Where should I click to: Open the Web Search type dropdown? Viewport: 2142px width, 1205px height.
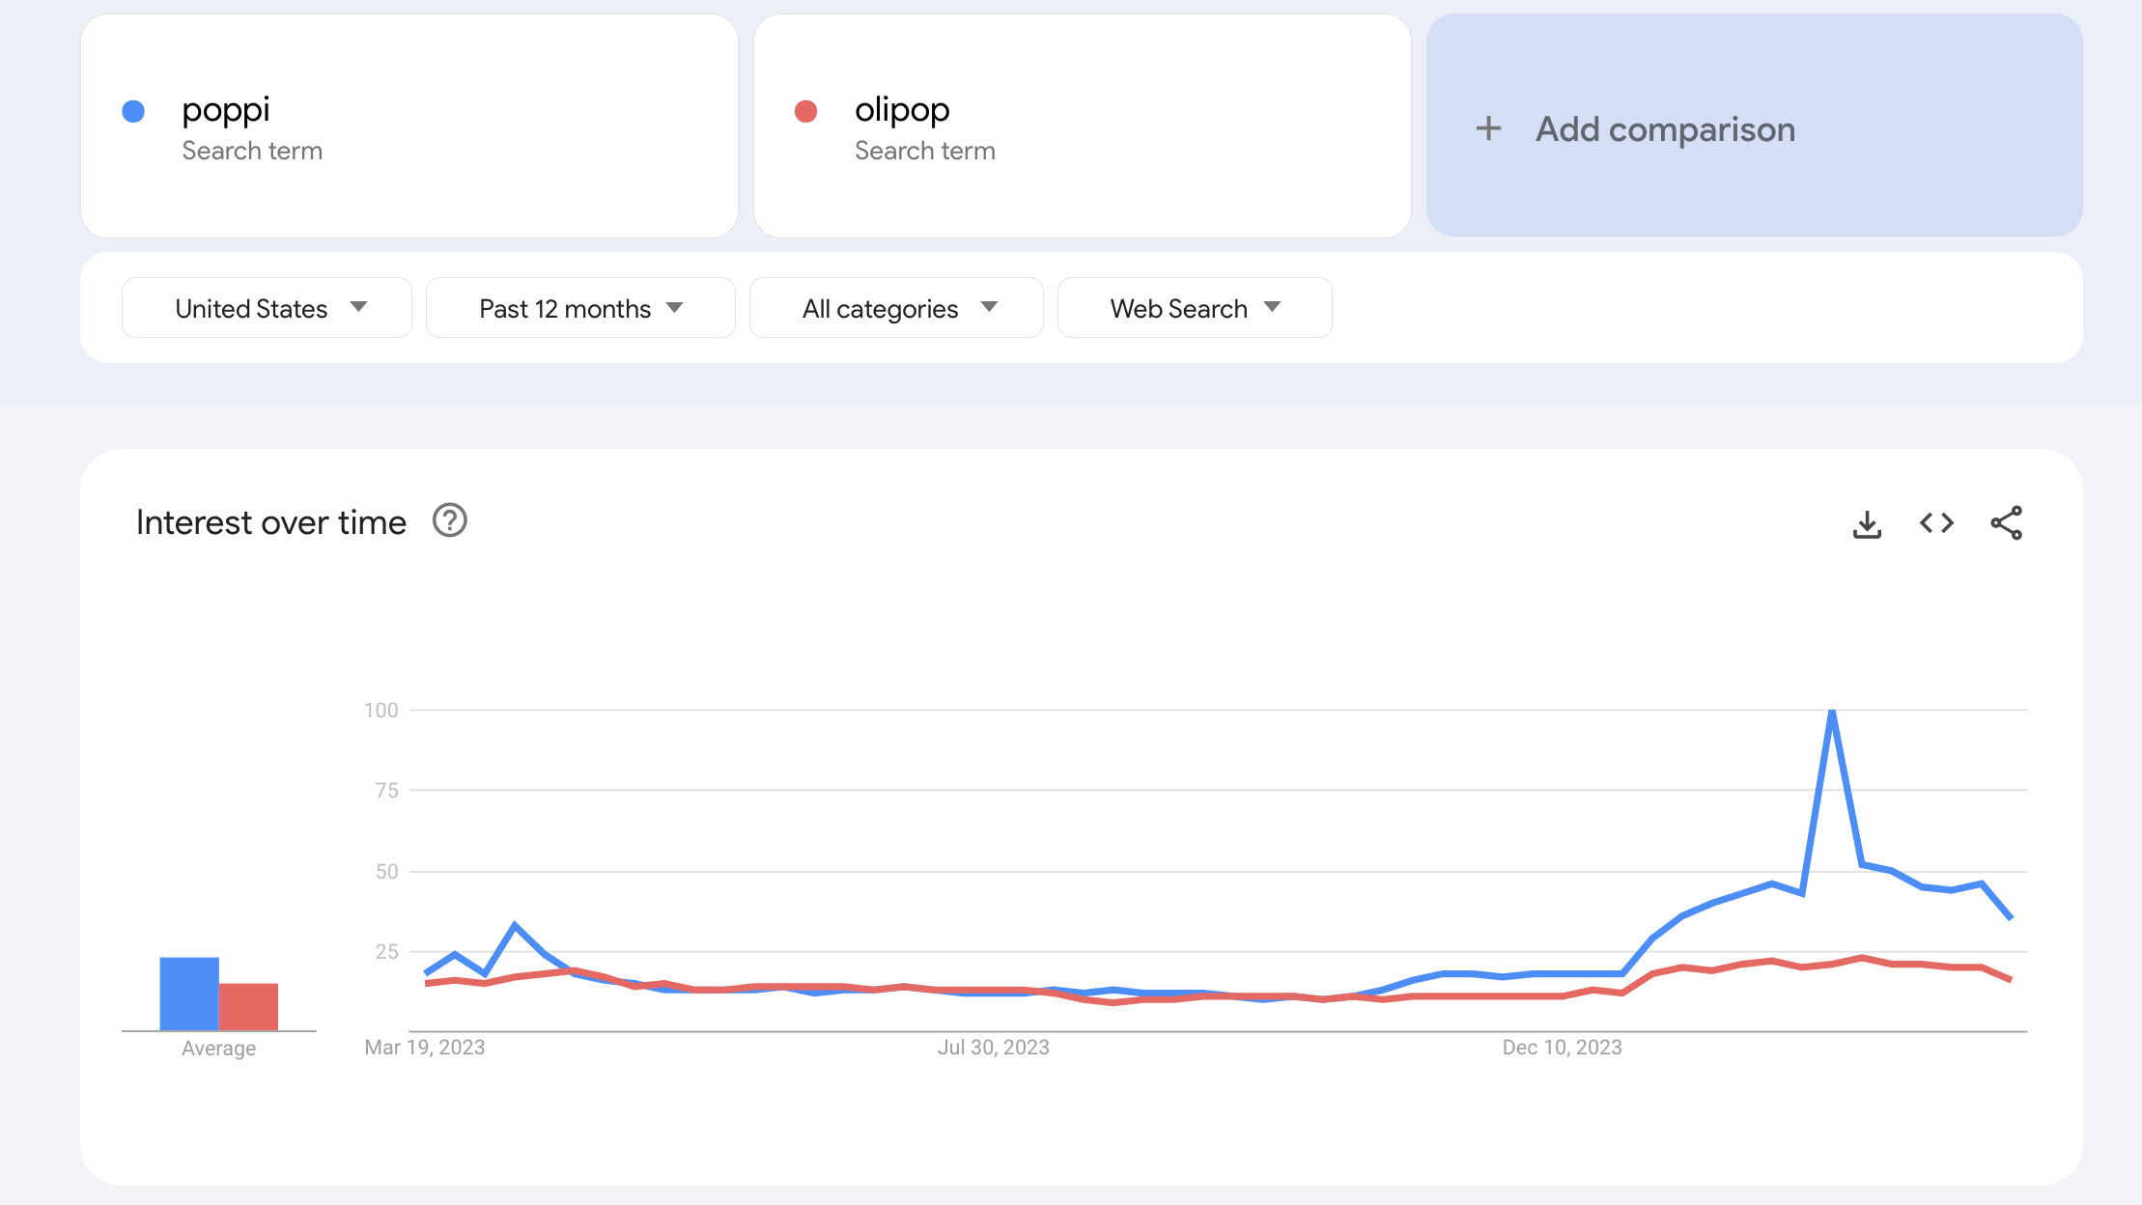click(1195, 308)
